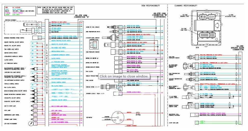Click the 'FUEL HEATER' component label
The width and height of the screenshot is (248, 131).
(90, 80)
